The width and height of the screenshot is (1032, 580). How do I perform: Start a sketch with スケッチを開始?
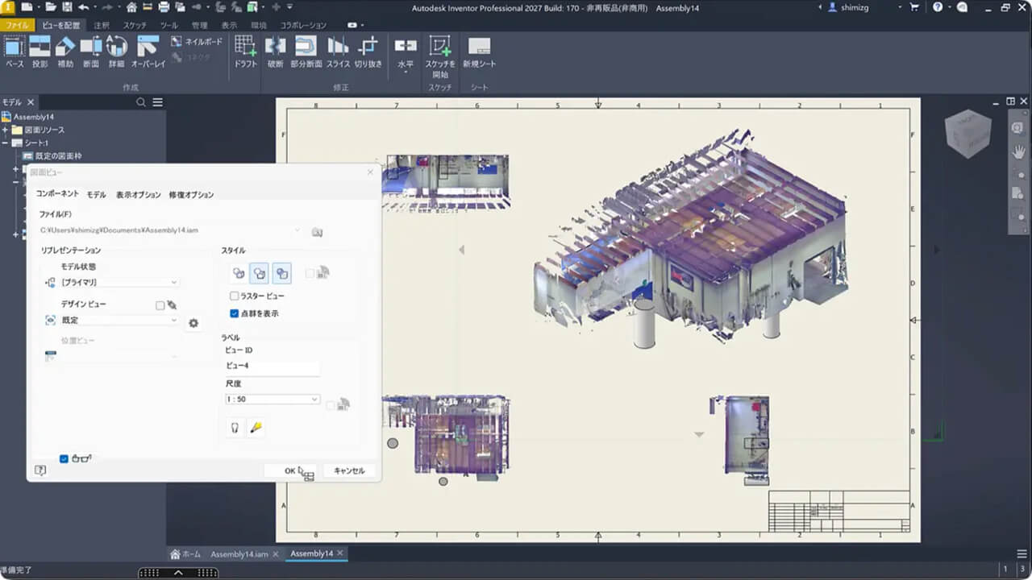tap(440, 52)
